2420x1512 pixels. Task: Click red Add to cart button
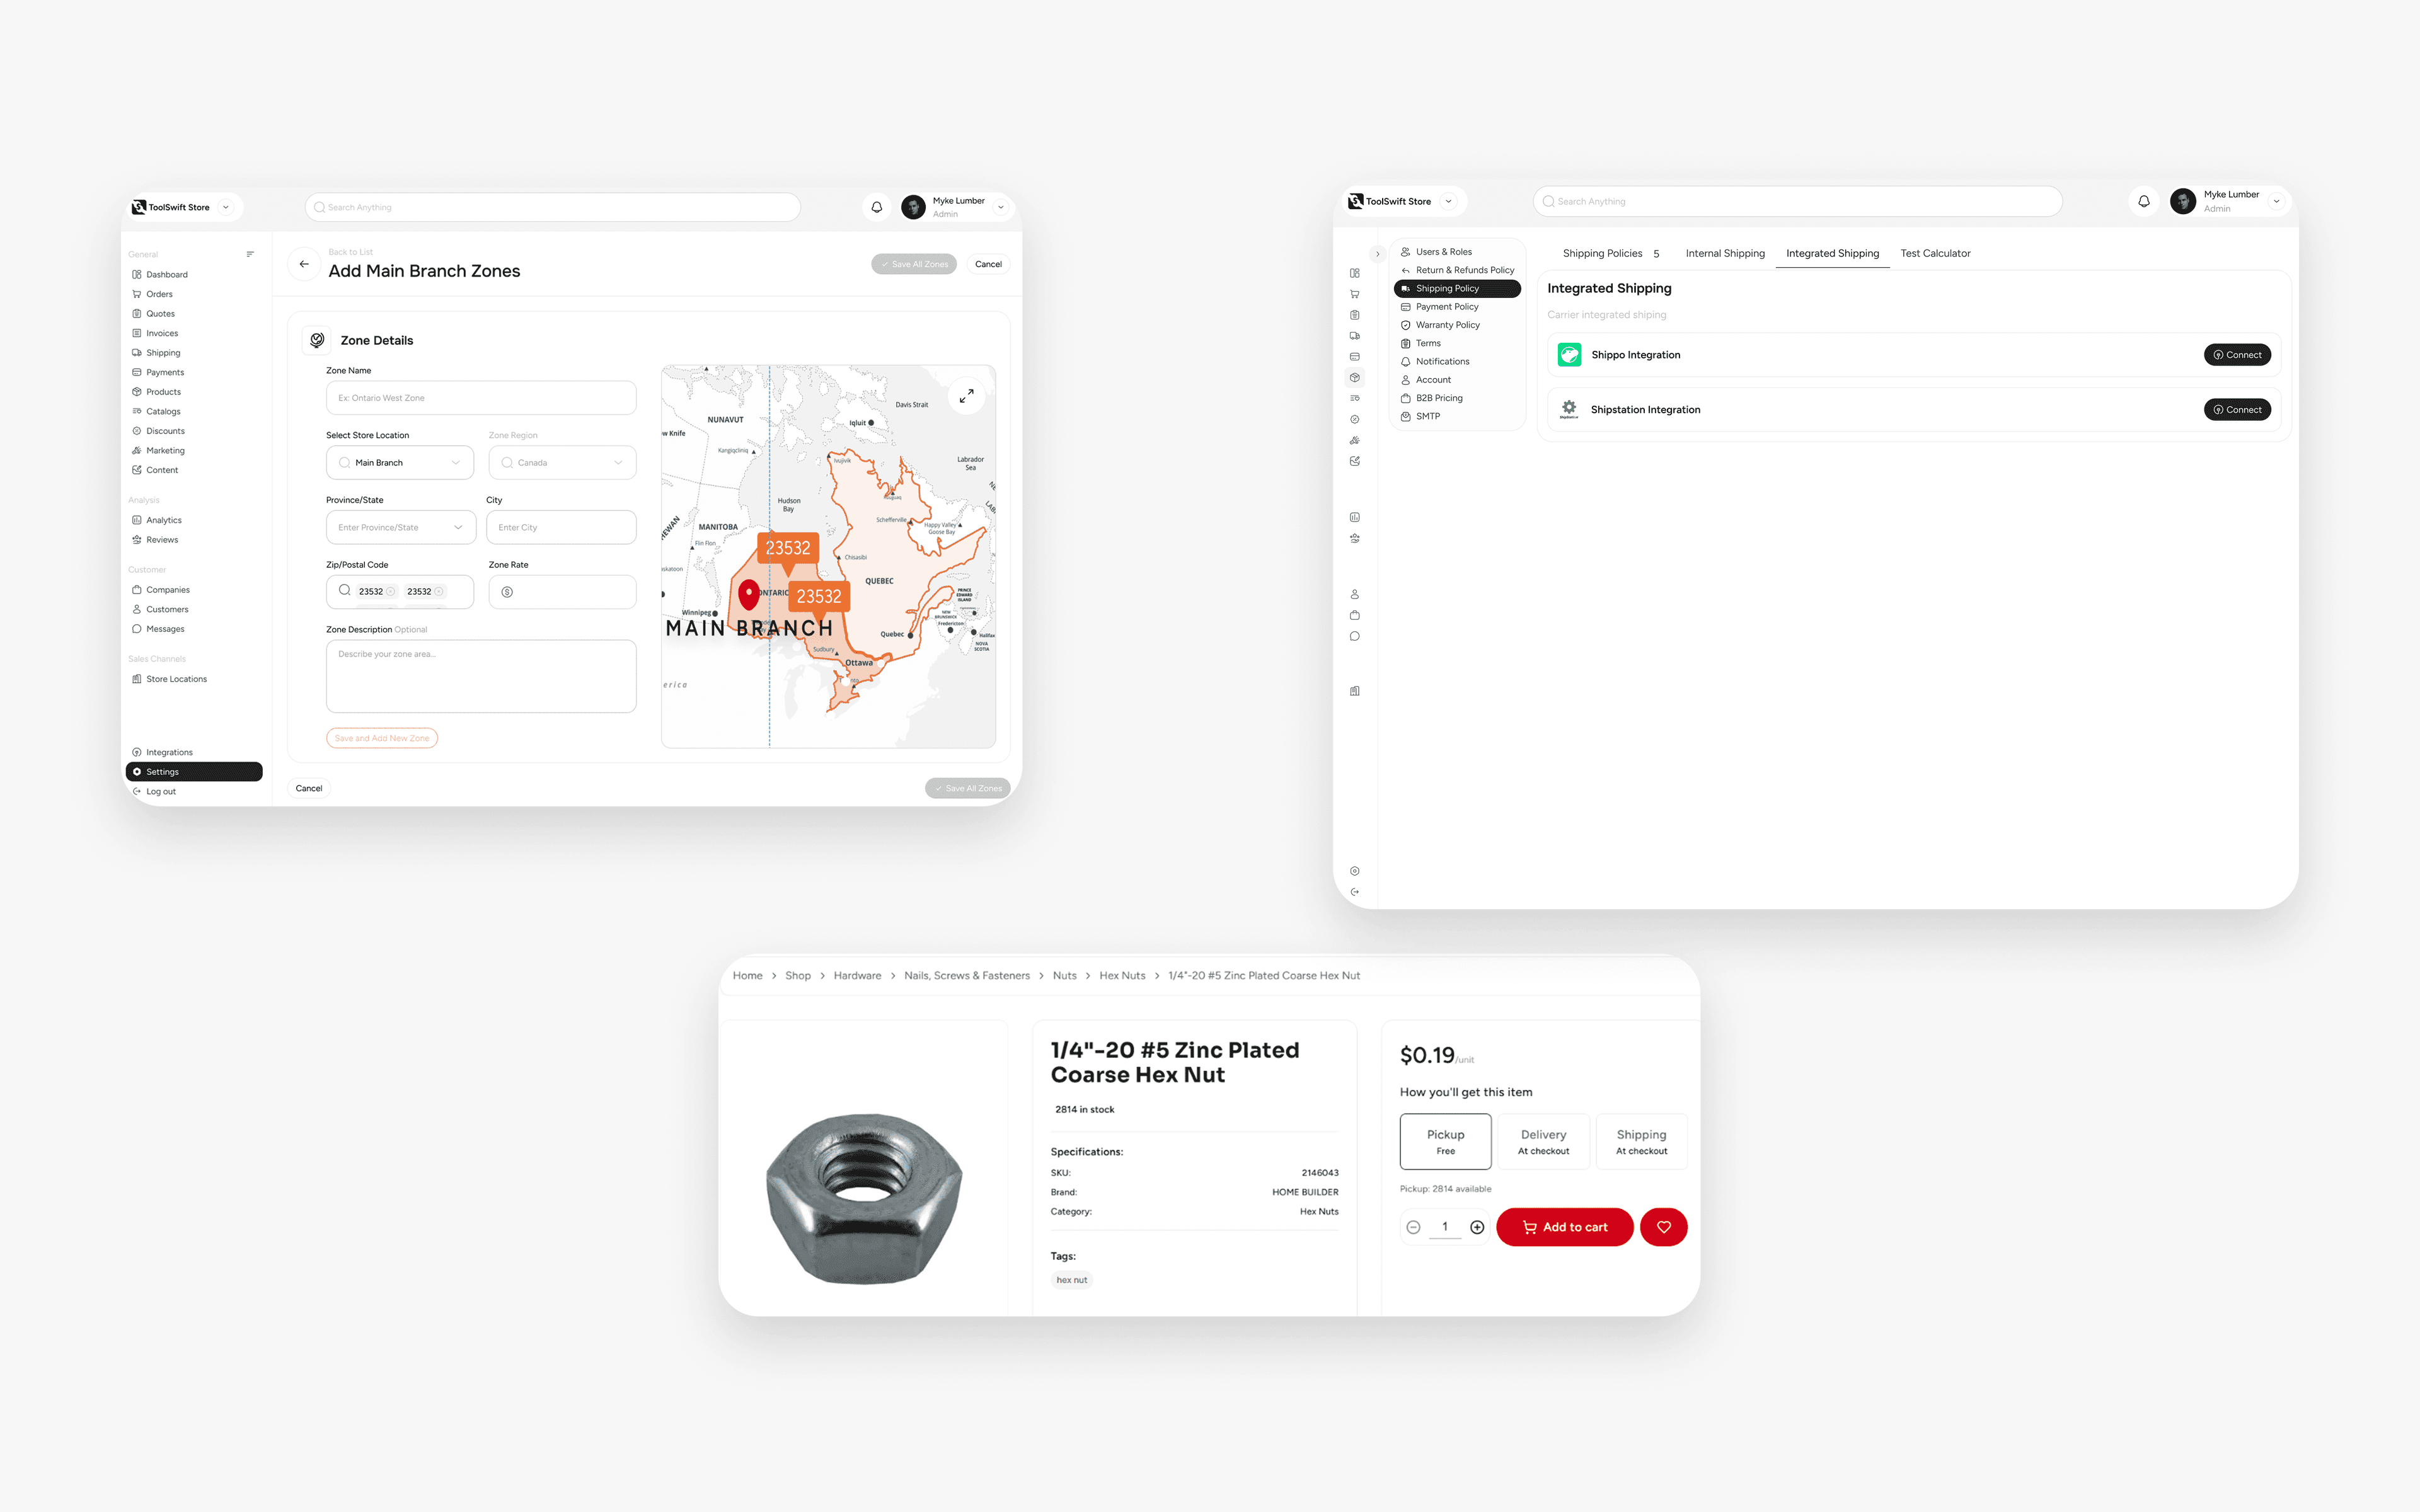pos(1564,1227)
